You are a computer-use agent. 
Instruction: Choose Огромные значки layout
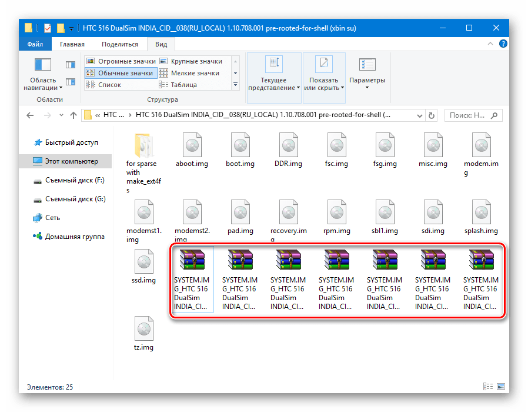coord(121,61)
